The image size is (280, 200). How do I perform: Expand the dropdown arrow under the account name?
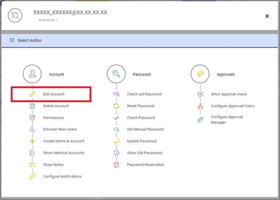[x=56, y=21]
